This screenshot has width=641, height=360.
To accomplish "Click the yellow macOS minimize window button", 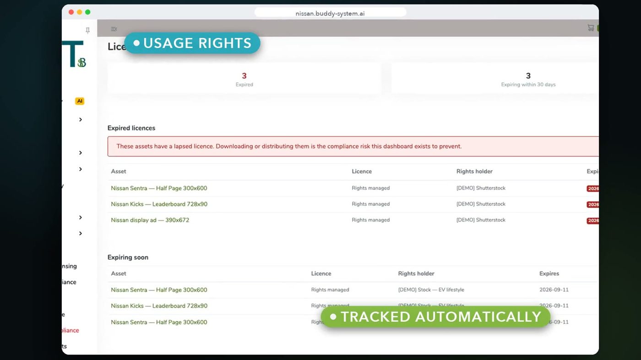I will click(79, 12).
